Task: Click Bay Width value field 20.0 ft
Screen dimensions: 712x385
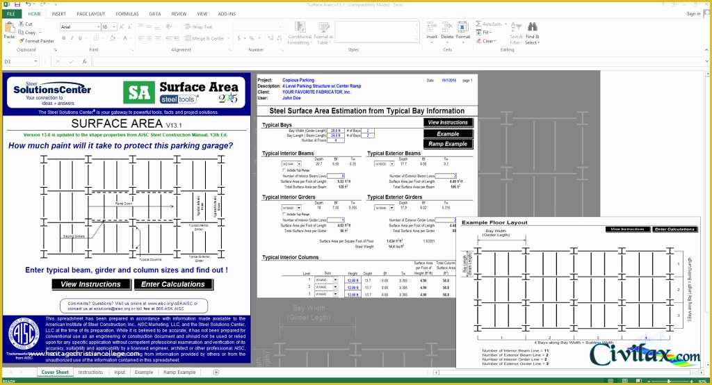Action: coord(336,131)
